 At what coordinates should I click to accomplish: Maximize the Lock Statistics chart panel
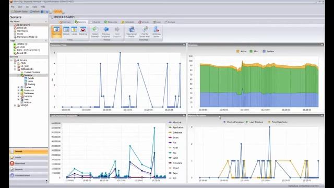click(x=184, y=115)
